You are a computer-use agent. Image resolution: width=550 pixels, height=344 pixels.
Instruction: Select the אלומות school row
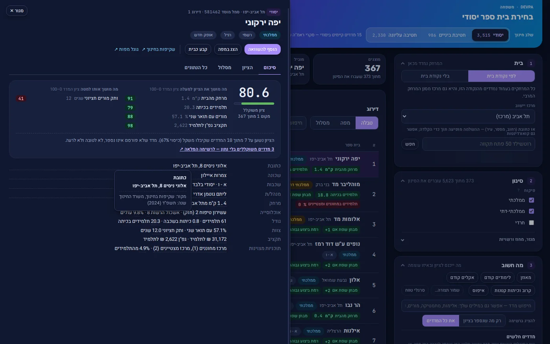point(334,224)
